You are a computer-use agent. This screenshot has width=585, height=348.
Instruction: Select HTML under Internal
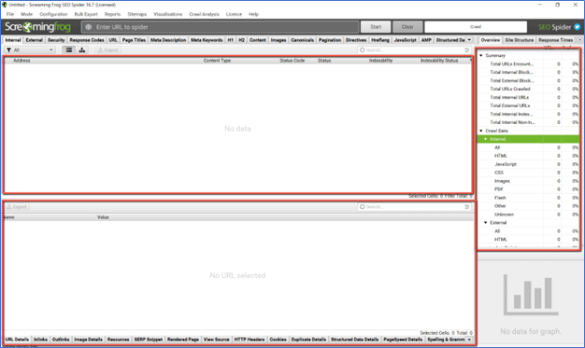click(x=528, y=156)
